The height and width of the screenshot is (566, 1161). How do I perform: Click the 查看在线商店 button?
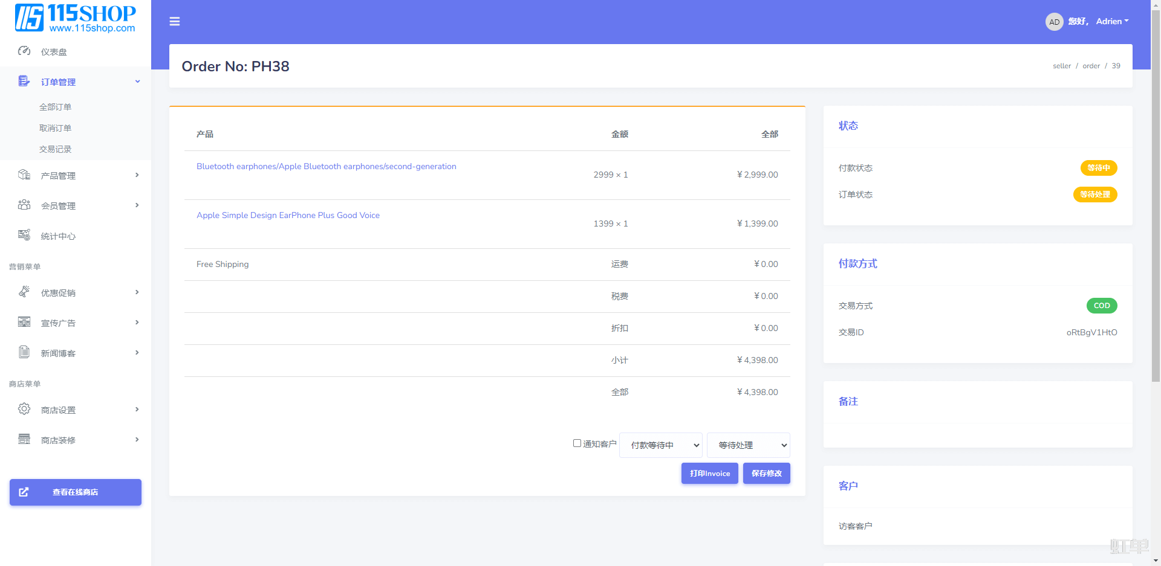pos(76,492)
